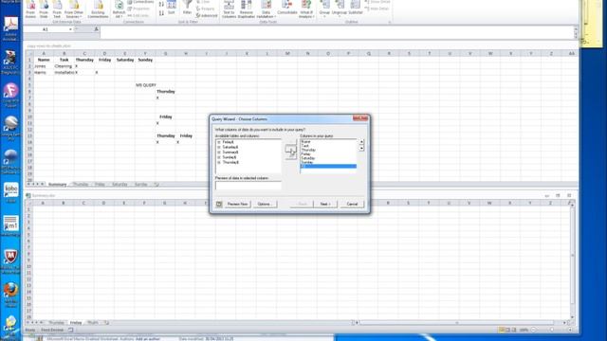Open the Refresh All dropdown
The image size is (607, 341).
119,9
